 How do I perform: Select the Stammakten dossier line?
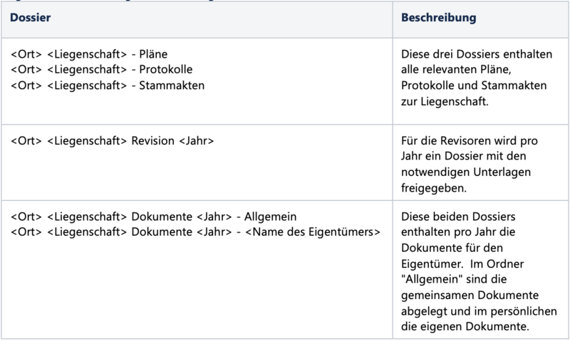pyautogui.click(x=108, y=85)
